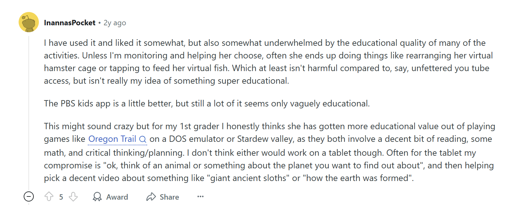The image size is (521, 205).
Task: Click the first line starting "I have used it"
Action: click(264, 43)
